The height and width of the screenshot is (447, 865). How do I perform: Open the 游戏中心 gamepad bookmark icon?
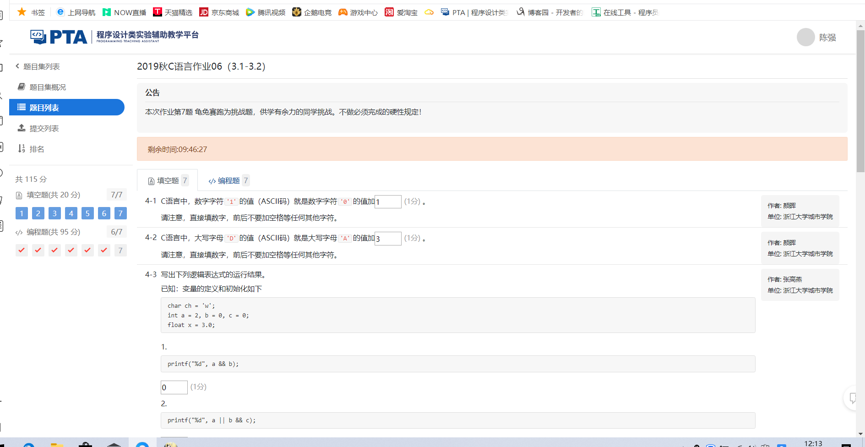click(343, 12)
